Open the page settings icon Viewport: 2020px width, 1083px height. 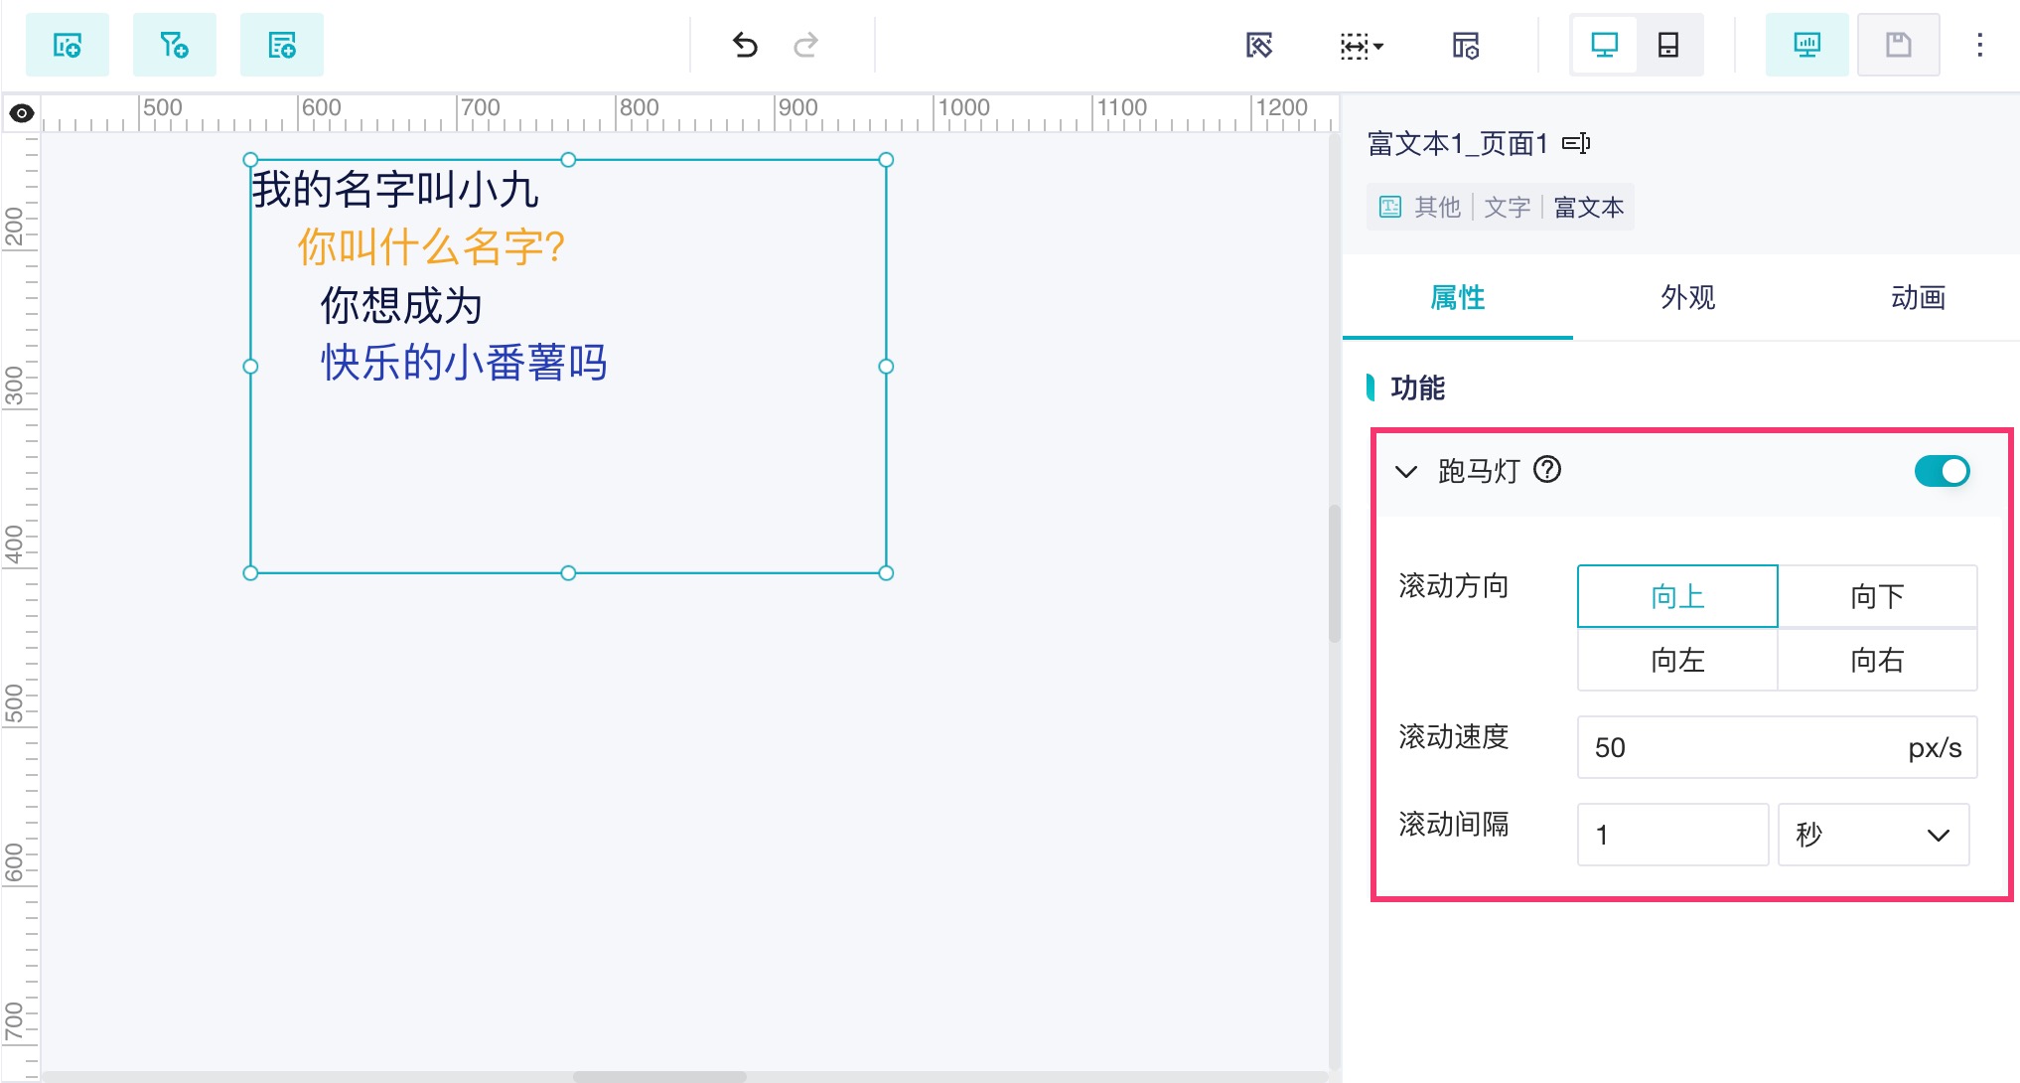pyautogui.click(x=1465, y=45)
